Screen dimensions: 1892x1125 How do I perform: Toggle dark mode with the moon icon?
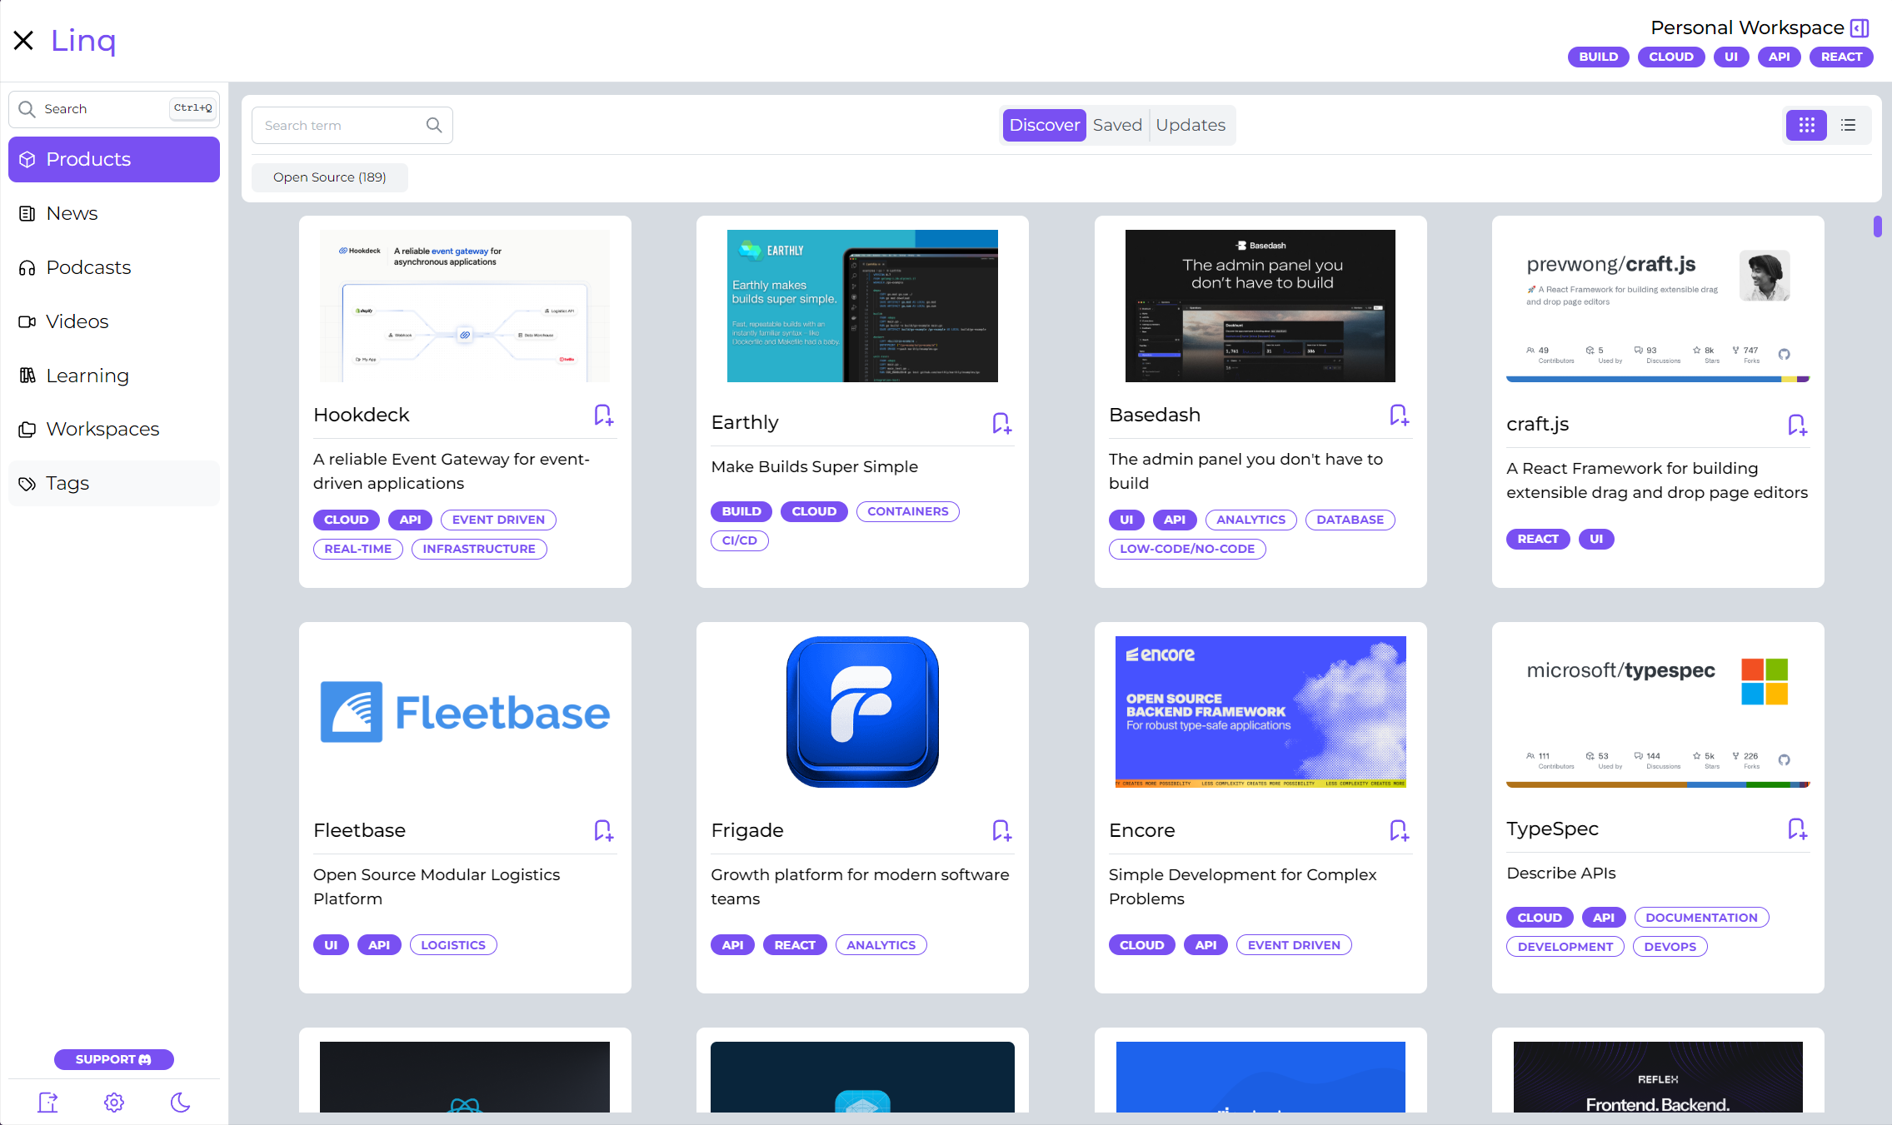pyautogui.click(x=180, y=1103)
